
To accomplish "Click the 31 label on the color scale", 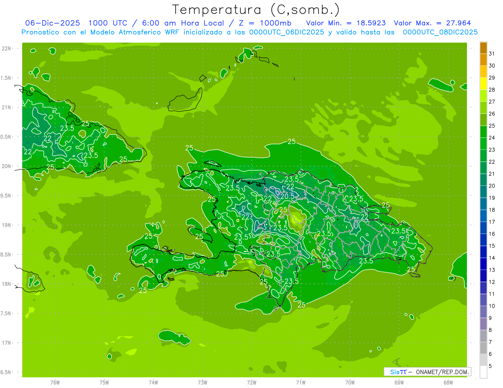I will click(x=492, y=54).
